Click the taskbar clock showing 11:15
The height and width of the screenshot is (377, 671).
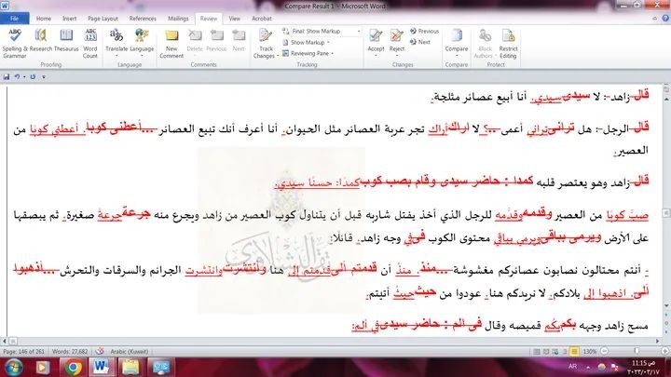tap(643, 368)
